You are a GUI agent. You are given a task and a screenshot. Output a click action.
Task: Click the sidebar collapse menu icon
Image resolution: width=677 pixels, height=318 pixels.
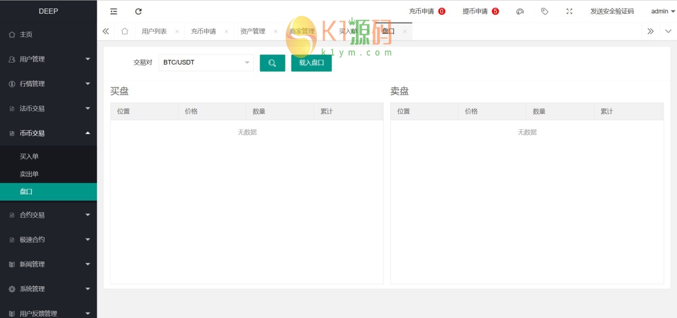click(114, 11)
